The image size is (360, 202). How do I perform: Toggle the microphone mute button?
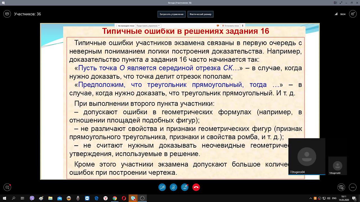[174, 187]
